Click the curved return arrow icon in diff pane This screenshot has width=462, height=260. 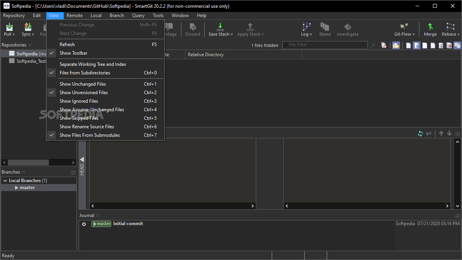tap(429, 133)
